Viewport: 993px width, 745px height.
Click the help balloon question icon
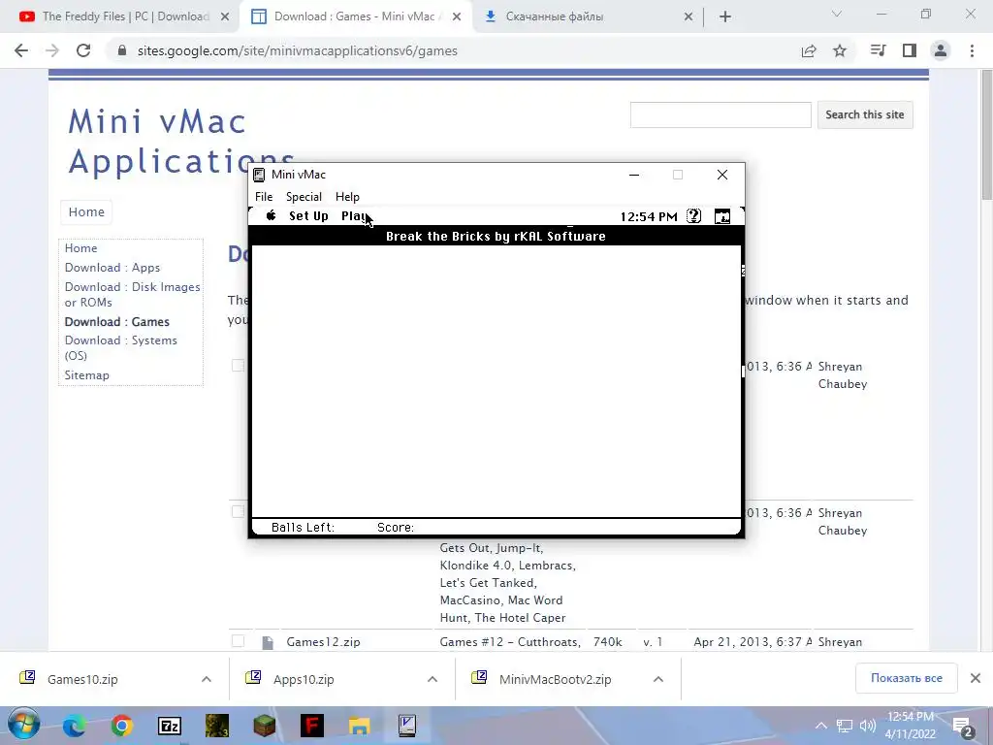coord(693,216)
